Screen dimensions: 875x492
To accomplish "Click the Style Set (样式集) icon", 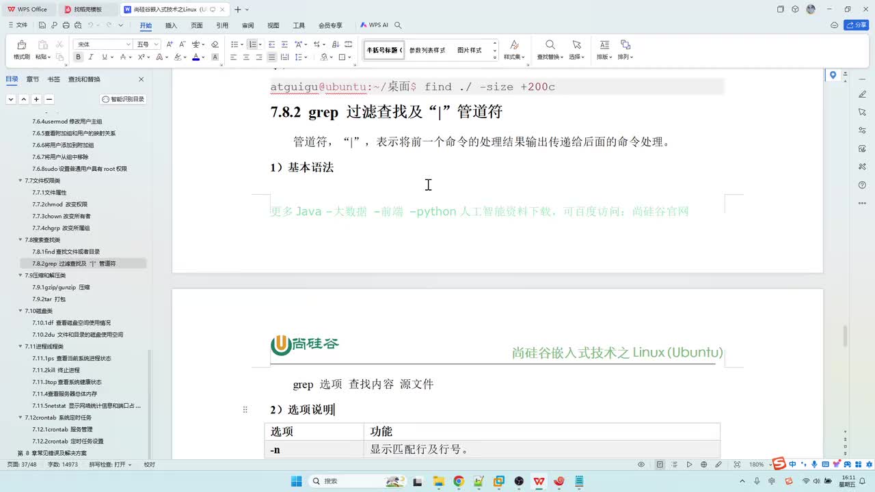I will [514, 44].
